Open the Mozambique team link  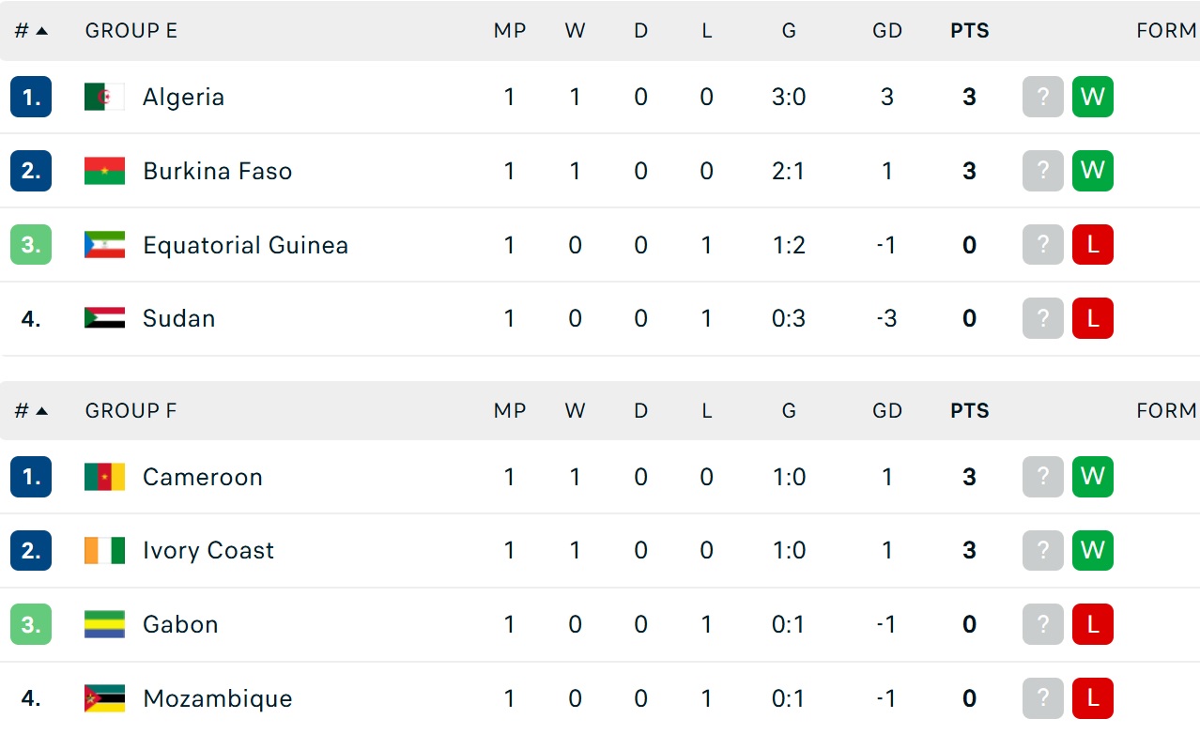217,698
